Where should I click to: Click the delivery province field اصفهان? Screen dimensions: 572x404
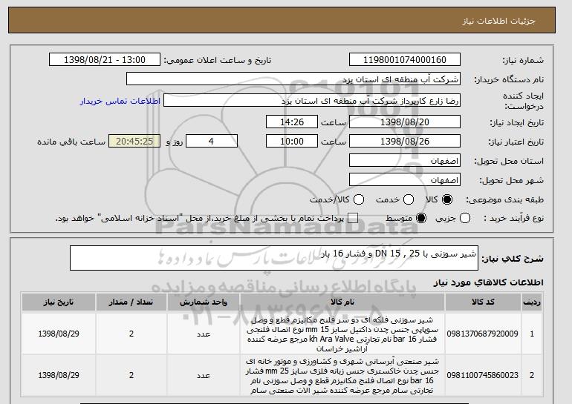click(405, 161)
